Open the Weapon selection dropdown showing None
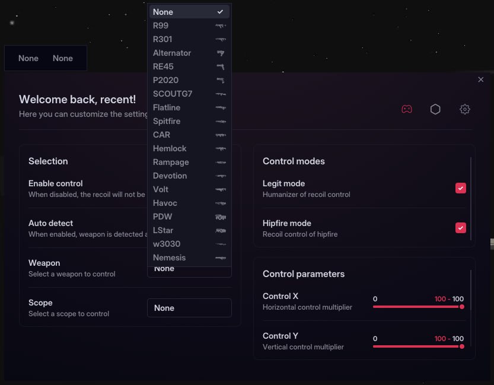 pos(189,268)
